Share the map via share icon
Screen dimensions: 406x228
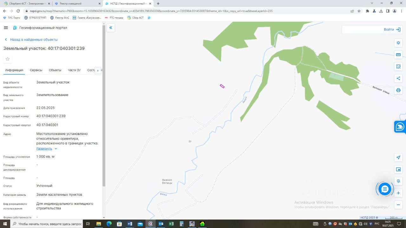click(398, 78)
